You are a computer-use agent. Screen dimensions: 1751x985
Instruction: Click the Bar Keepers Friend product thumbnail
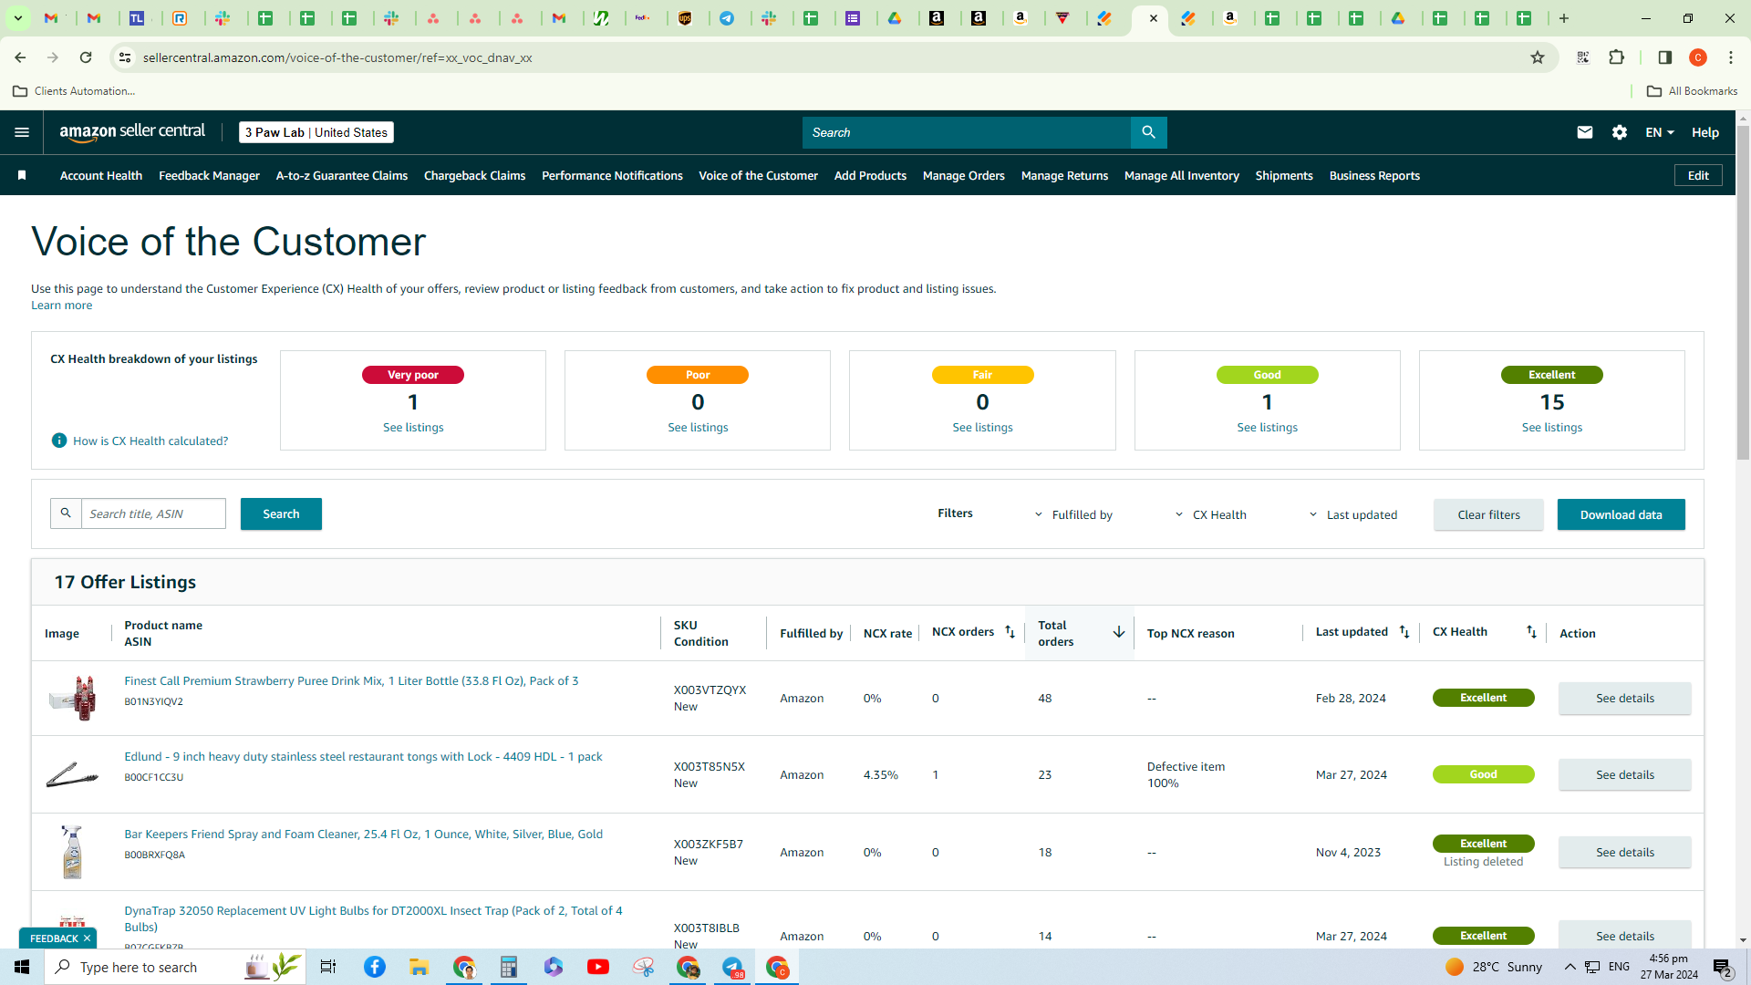[x=72, y=852]
